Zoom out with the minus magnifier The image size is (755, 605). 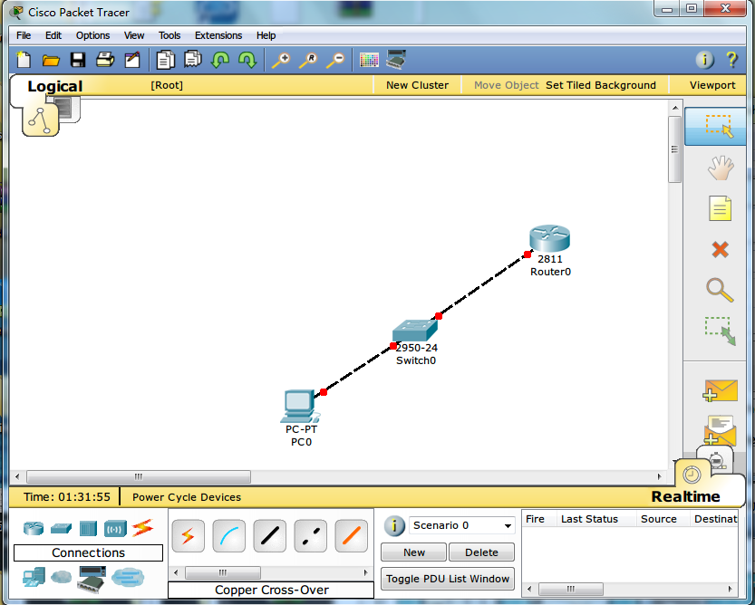click(335, 60)
